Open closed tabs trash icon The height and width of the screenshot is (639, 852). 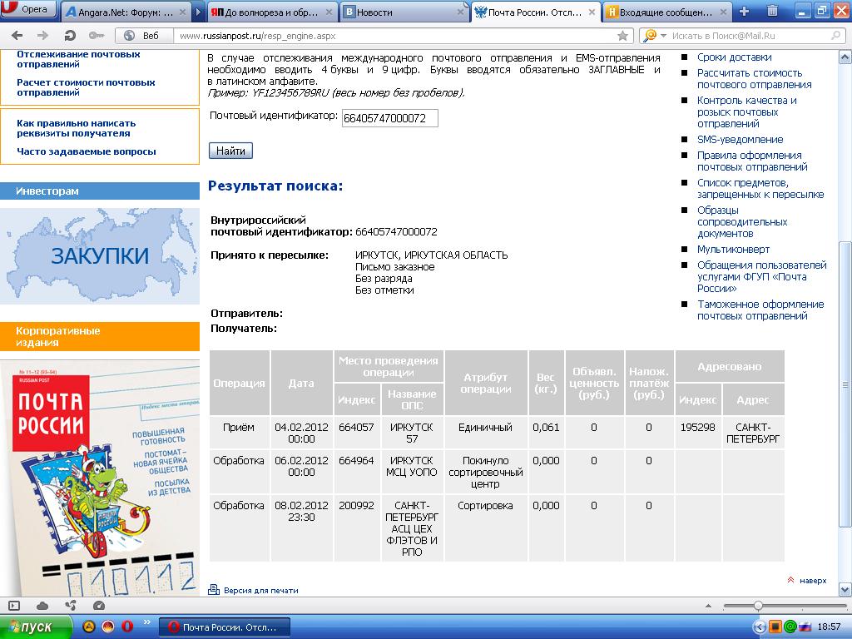(772, 11)
